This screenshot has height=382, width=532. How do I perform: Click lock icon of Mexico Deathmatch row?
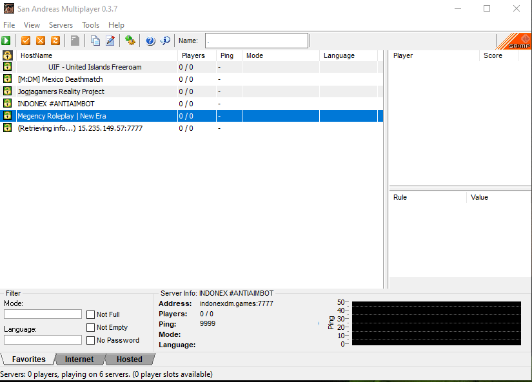[x=8, y=79]
